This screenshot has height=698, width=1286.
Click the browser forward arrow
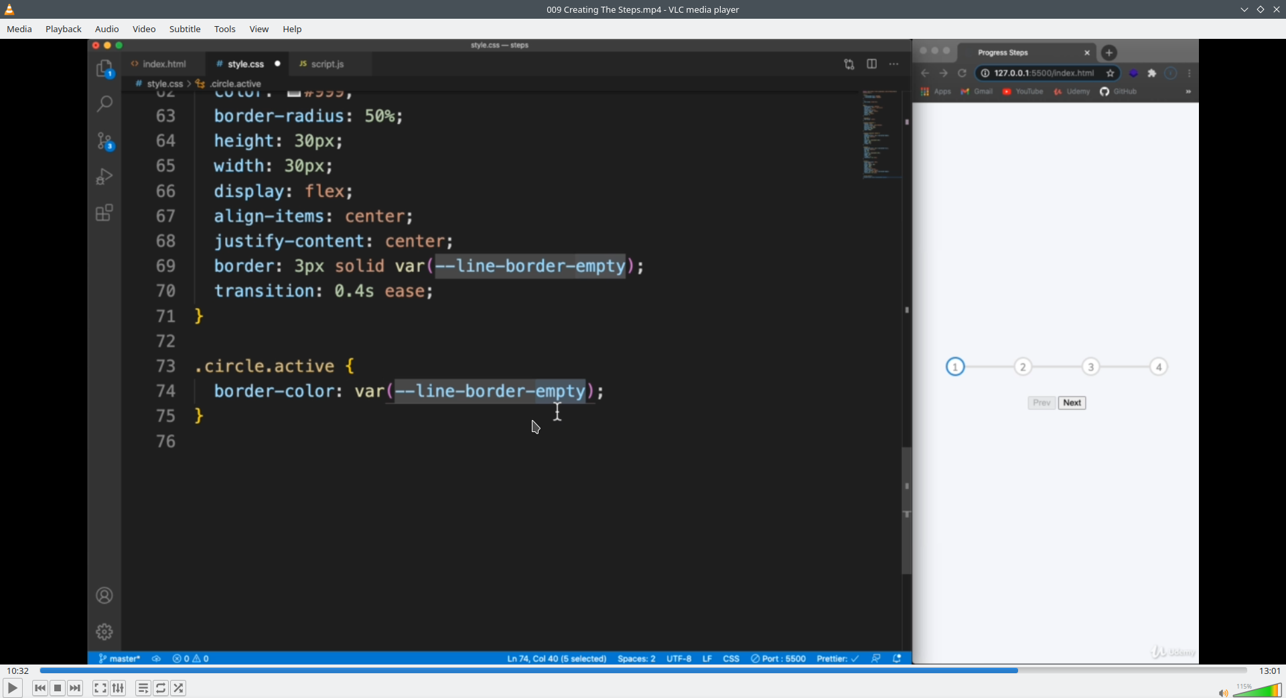[x=944, y=73]
